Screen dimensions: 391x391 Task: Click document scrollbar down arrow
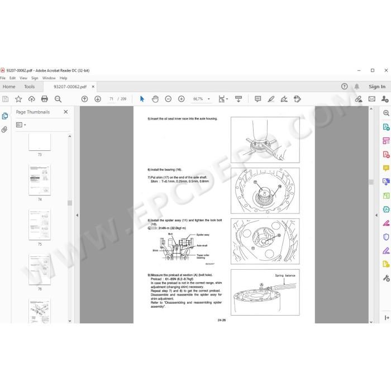coord(371,322)
